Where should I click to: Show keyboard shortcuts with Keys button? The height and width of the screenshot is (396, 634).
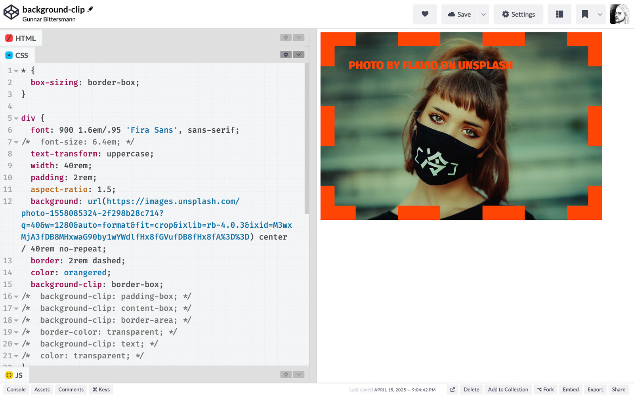(x=101, y=390)
